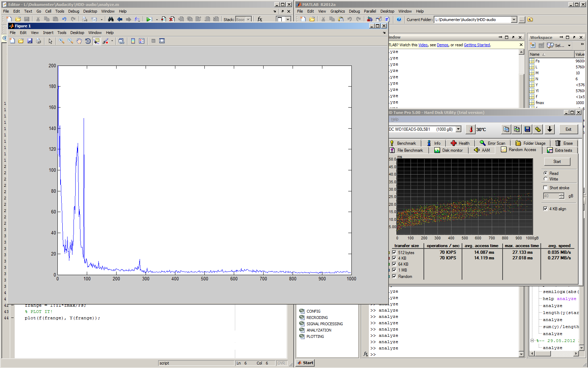Enable the Short stroke checkbox
The height and width of the screenshot is (368, 588).
point(545,188)
